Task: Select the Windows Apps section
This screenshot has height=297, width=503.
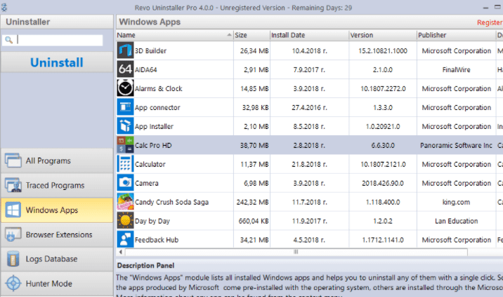Action: pyautogui.click(x=57, y=210)
